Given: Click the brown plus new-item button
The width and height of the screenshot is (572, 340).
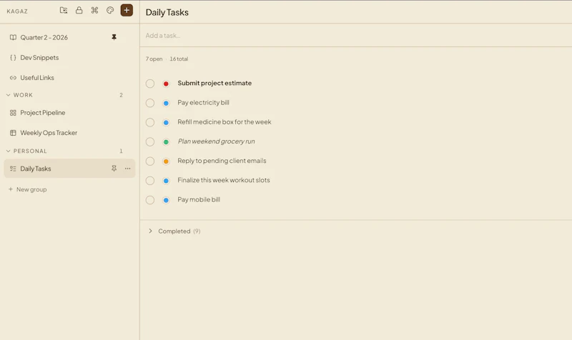Looking at the screenshot, I should [127, 10].
